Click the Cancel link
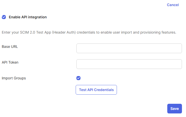Image resolution: width=186 pixels, height=117 pixels. coord(173,5)
